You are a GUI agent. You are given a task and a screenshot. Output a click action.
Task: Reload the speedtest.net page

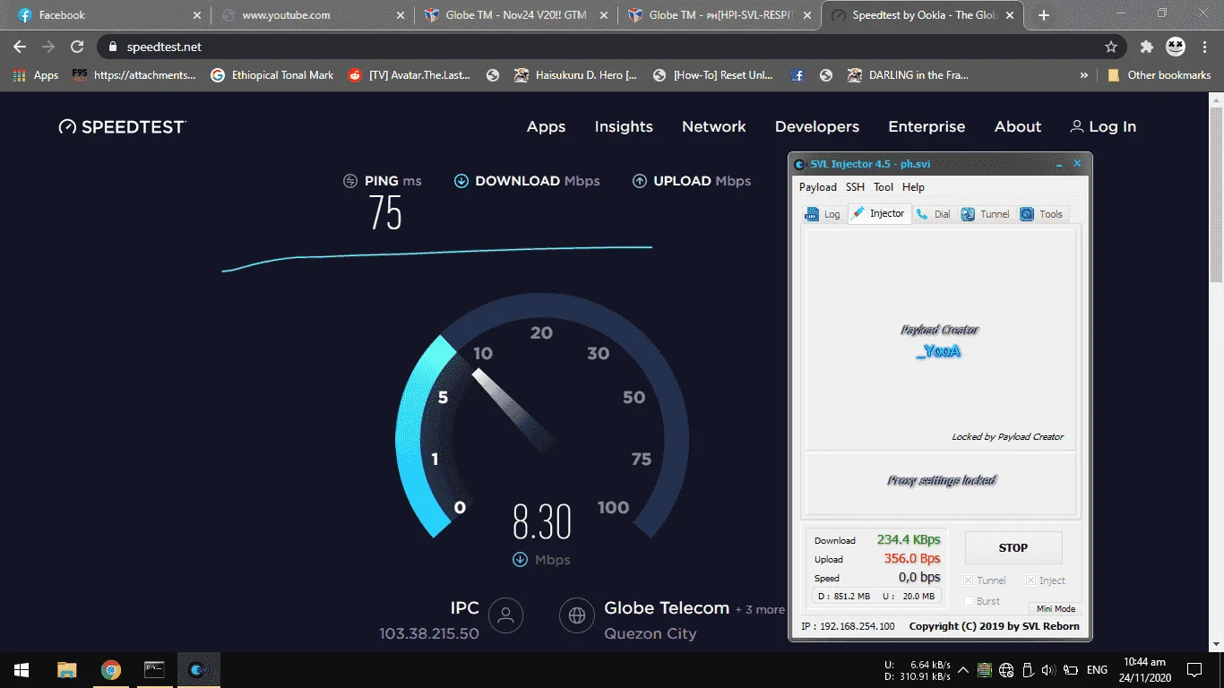click(x=77, y=47)
